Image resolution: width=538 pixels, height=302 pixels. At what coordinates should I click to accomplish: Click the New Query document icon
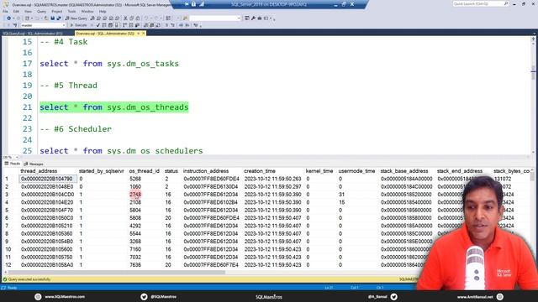[x=67, y=18]
